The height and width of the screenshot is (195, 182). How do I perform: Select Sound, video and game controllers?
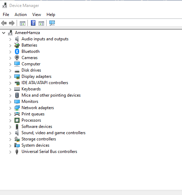tap(53, 133)
